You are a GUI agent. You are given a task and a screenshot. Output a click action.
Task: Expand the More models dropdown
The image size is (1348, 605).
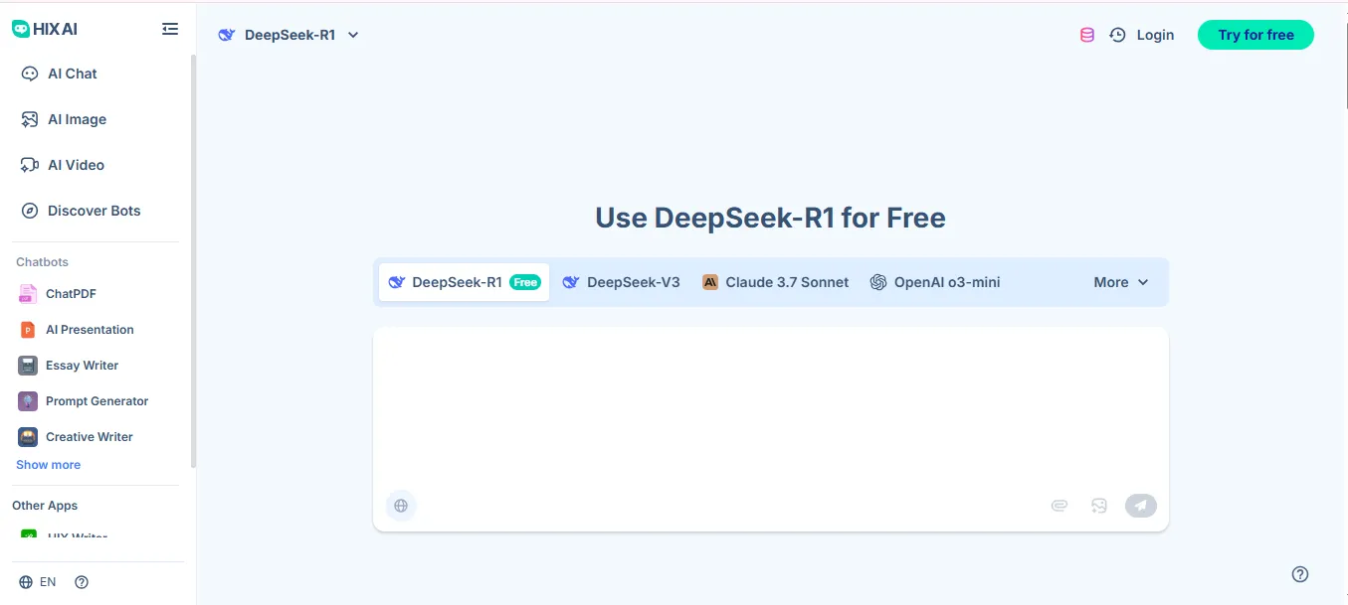1121,282
